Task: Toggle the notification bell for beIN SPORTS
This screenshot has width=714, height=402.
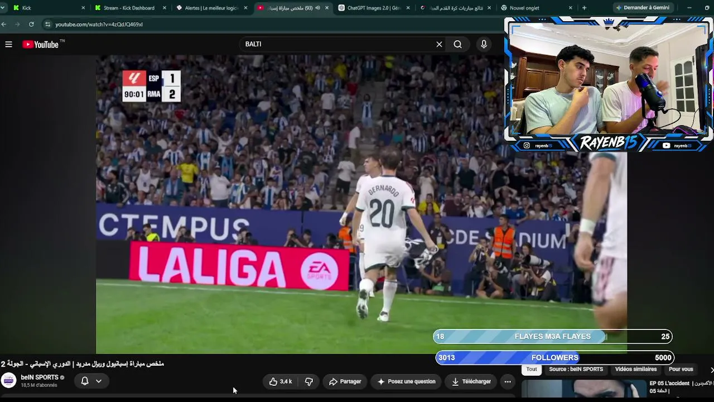Action: coord(85,381)
